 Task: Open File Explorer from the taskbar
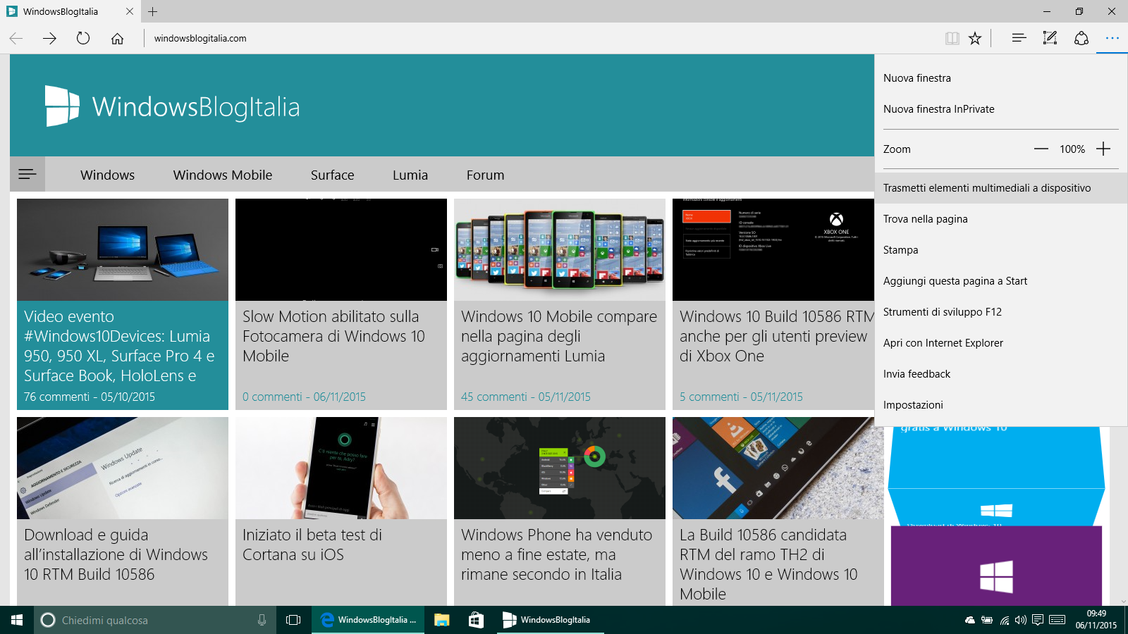click(442, 620)
